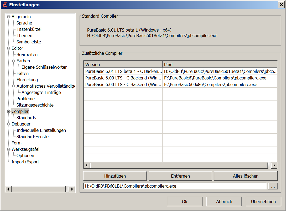Click the Pfad column header

tap(220, 64)
